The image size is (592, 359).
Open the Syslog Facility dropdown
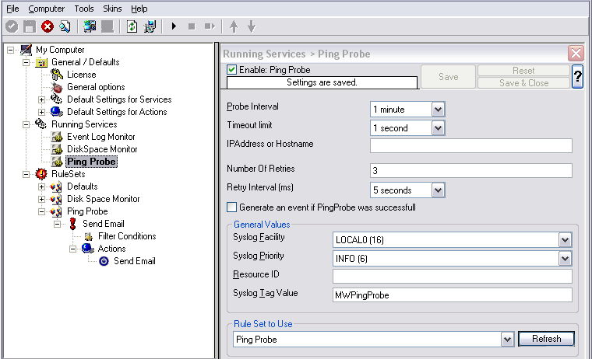pos(565,240)
